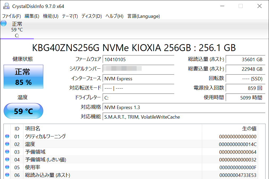Click the transfer mode field ---- | ----
The height and width of the screenshot is (179, 269).
coord(138,88)
